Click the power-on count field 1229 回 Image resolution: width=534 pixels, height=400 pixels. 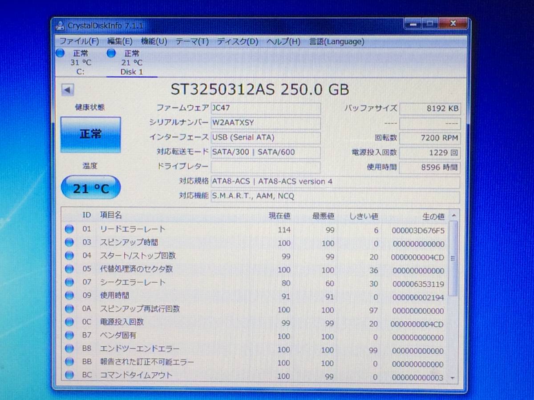429,153
